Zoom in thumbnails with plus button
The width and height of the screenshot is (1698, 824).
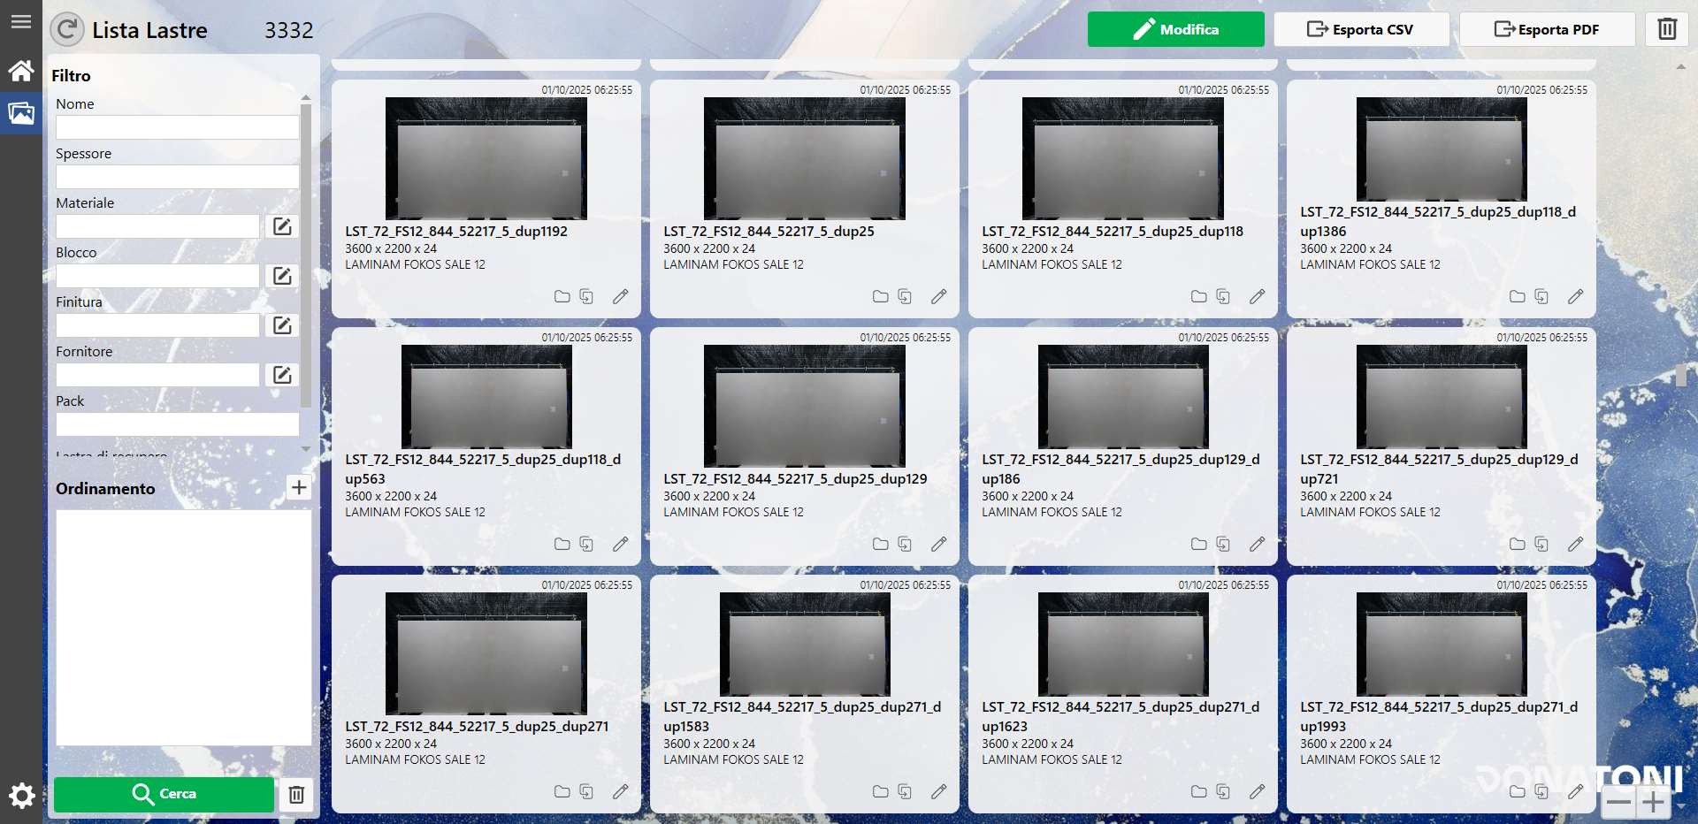click(x=1653, y=803)
